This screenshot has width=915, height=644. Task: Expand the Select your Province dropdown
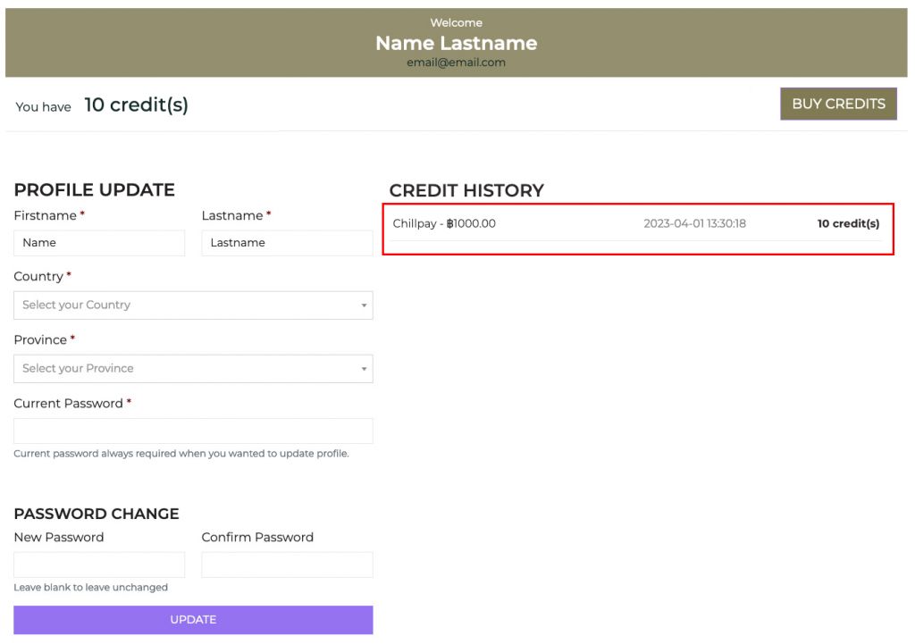[193, 369]
